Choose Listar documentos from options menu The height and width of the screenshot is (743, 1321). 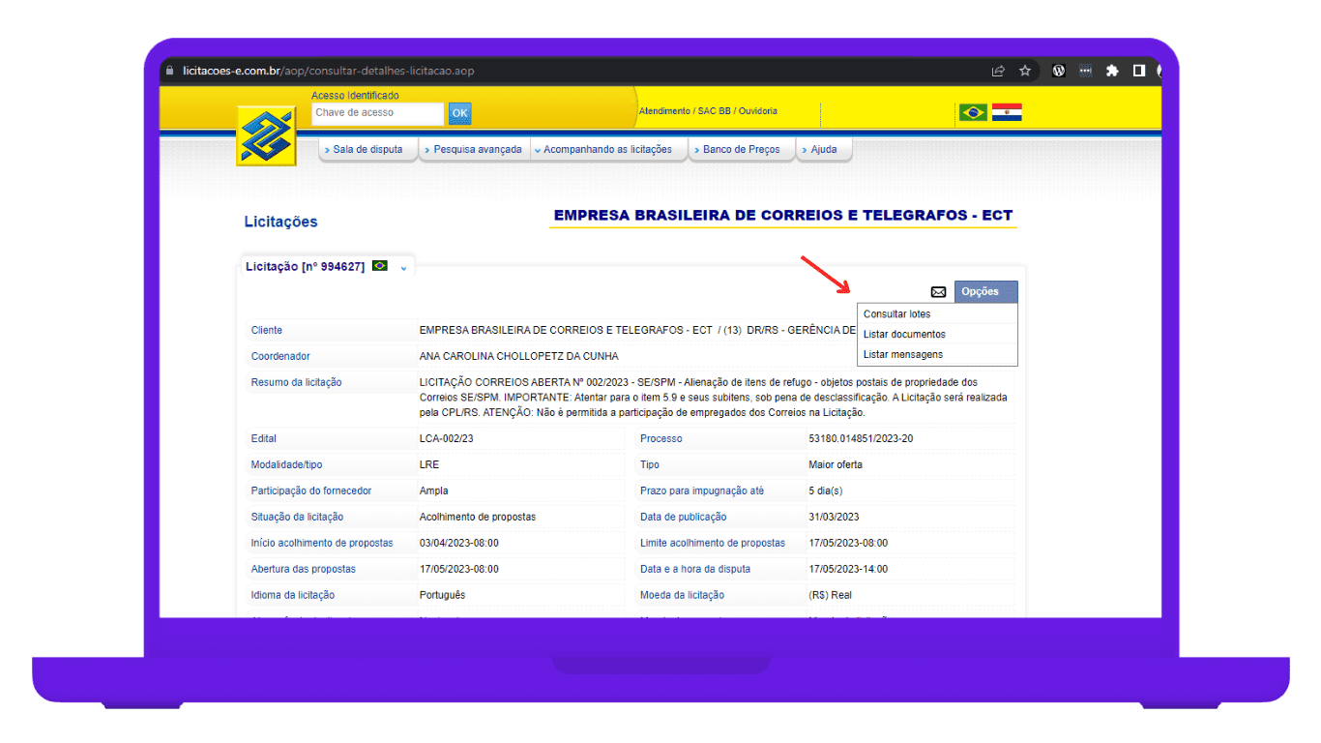tap(904, 335)
